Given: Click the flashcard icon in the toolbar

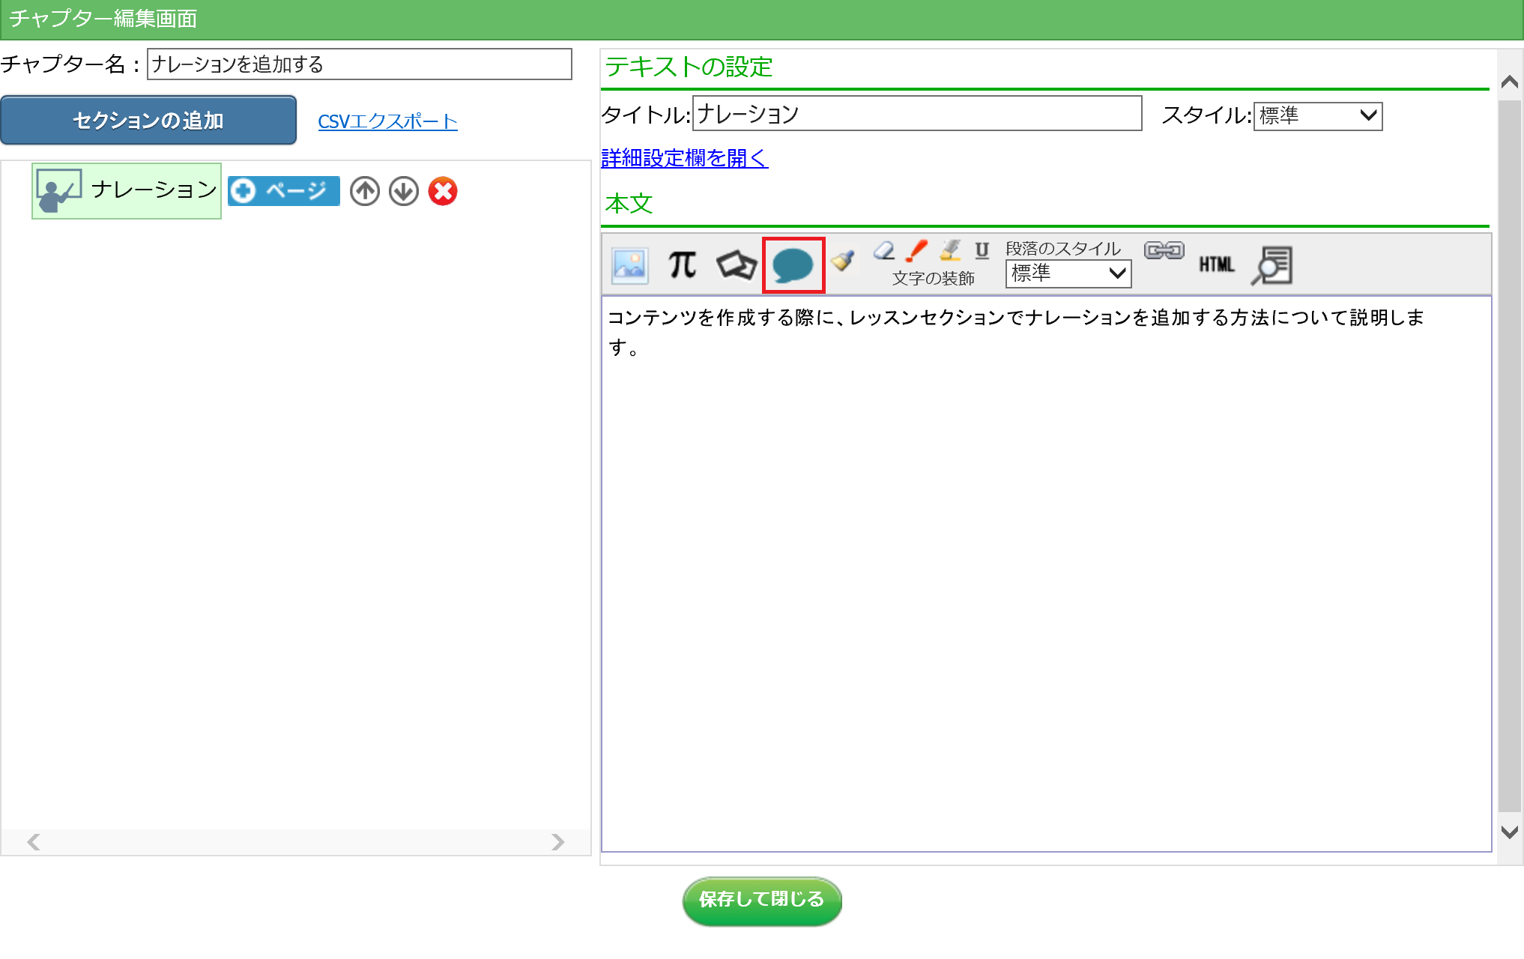Looking at the screenshot, I should click(x=736, y=265).
